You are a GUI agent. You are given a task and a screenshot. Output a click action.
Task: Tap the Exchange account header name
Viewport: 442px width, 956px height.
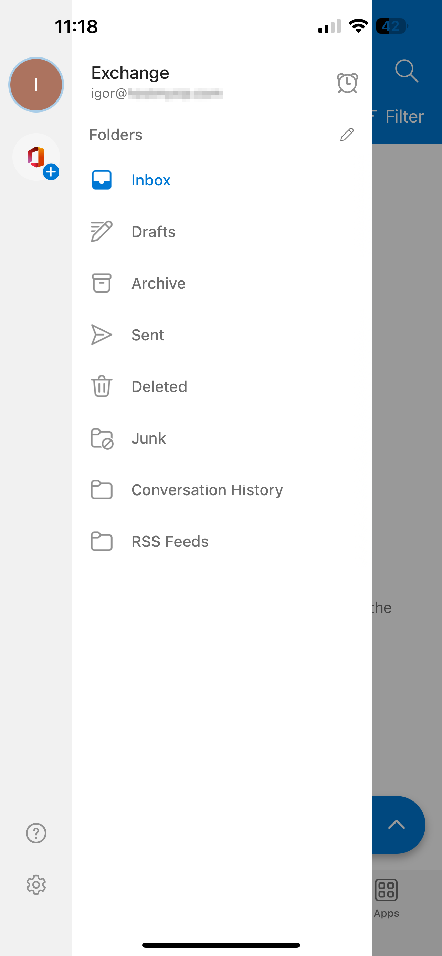tap(130, 73)
